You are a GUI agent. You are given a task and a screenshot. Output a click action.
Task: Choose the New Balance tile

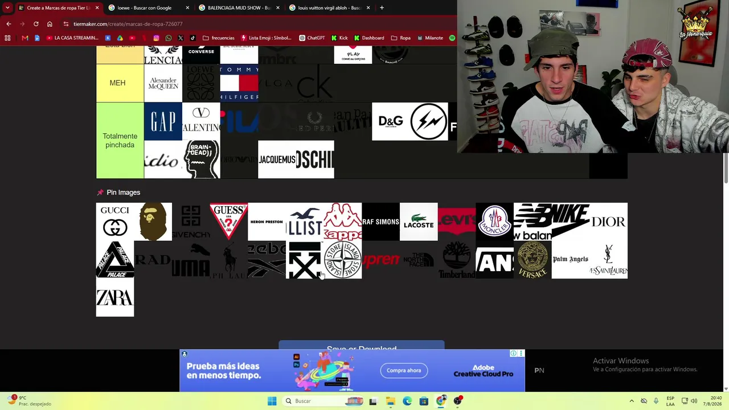point(533,222)
